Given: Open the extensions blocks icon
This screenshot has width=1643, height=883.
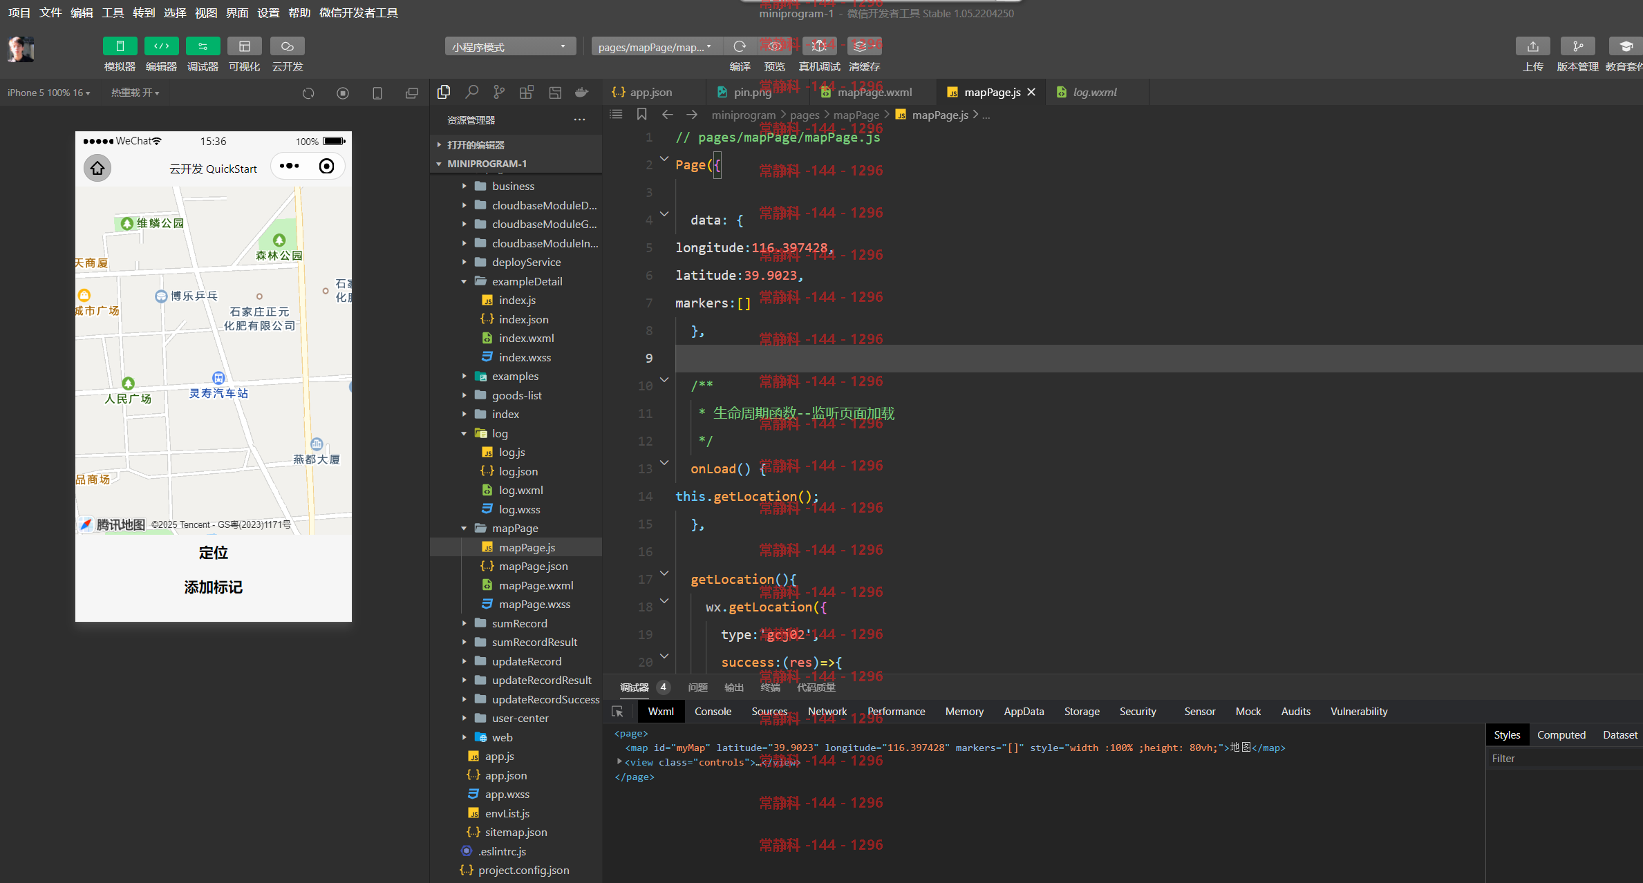Looking at the screenshot, I should point(527,92).
